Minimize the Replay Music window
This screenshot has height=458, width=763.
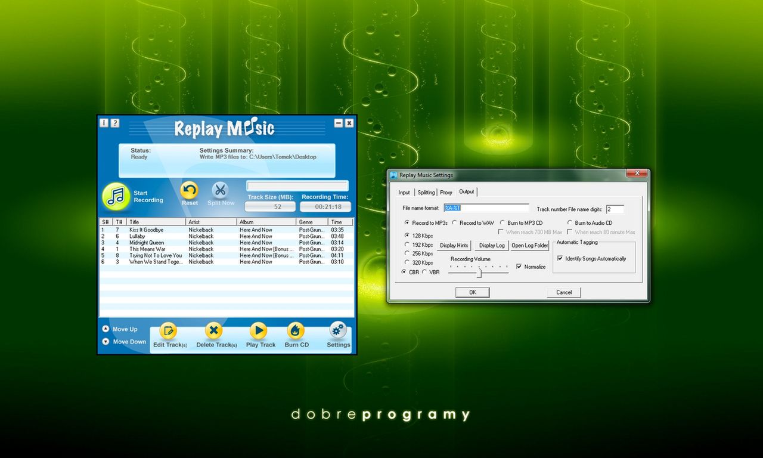coord(338,123)
